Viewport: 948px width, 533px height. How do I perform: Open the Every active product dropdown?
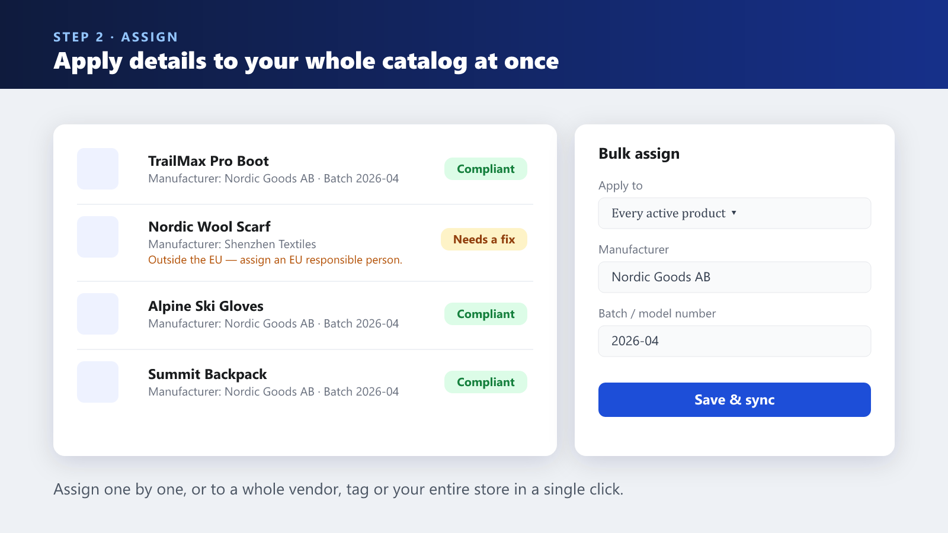pos(735,213)
